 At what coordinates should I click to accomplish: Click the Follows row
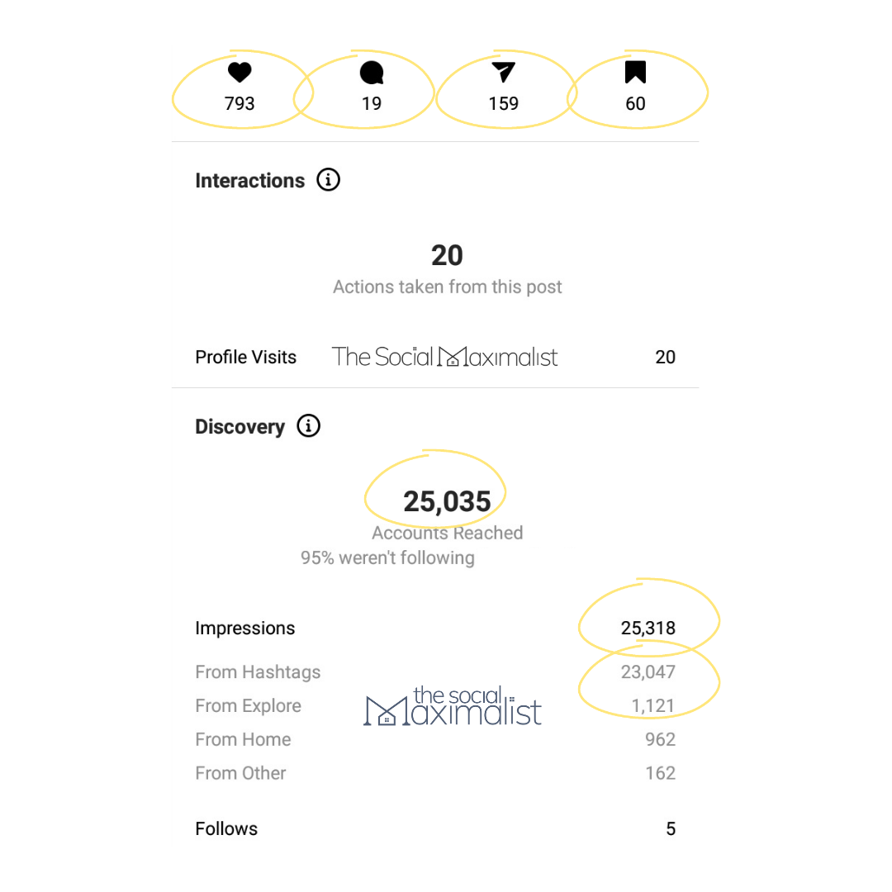tap(435, 829)
